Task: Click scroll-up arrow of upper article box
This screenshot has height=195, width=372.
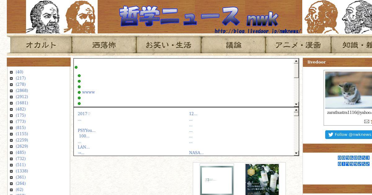Action: (296, 61)
